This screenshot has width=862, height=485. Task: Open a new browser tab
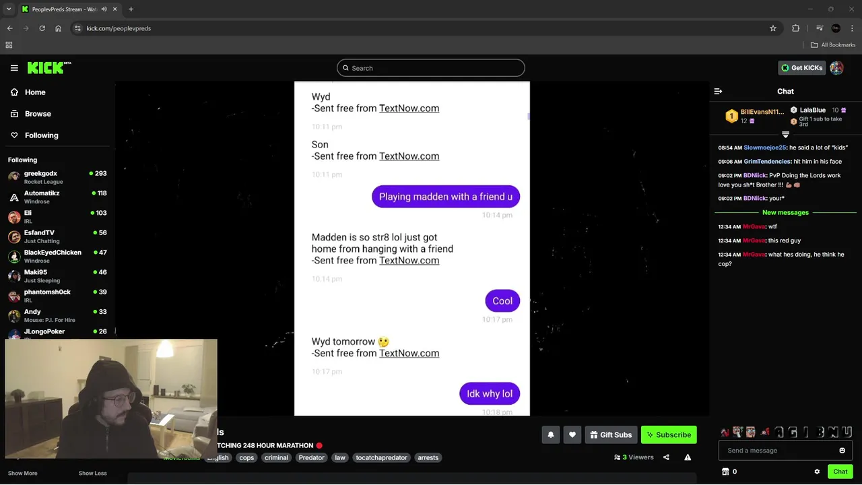[131, 9]
